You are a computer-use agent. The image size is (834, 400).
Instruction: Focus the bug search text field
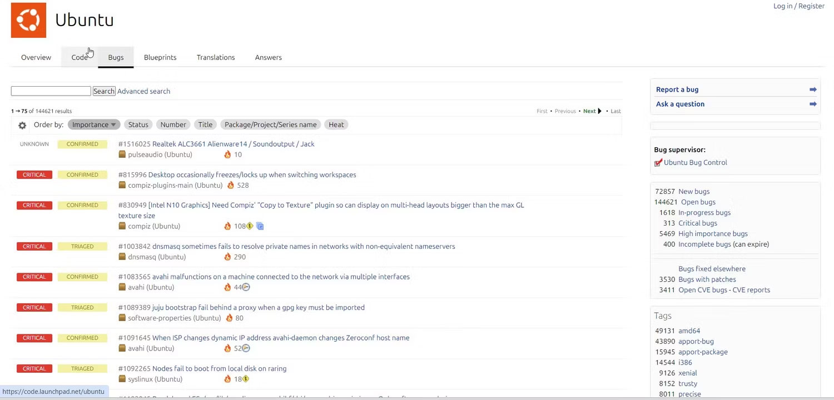[x=51, y=91]
